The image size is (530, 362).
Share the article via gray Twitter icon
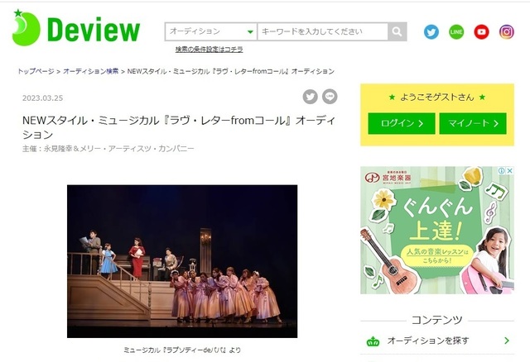point(310,97)
